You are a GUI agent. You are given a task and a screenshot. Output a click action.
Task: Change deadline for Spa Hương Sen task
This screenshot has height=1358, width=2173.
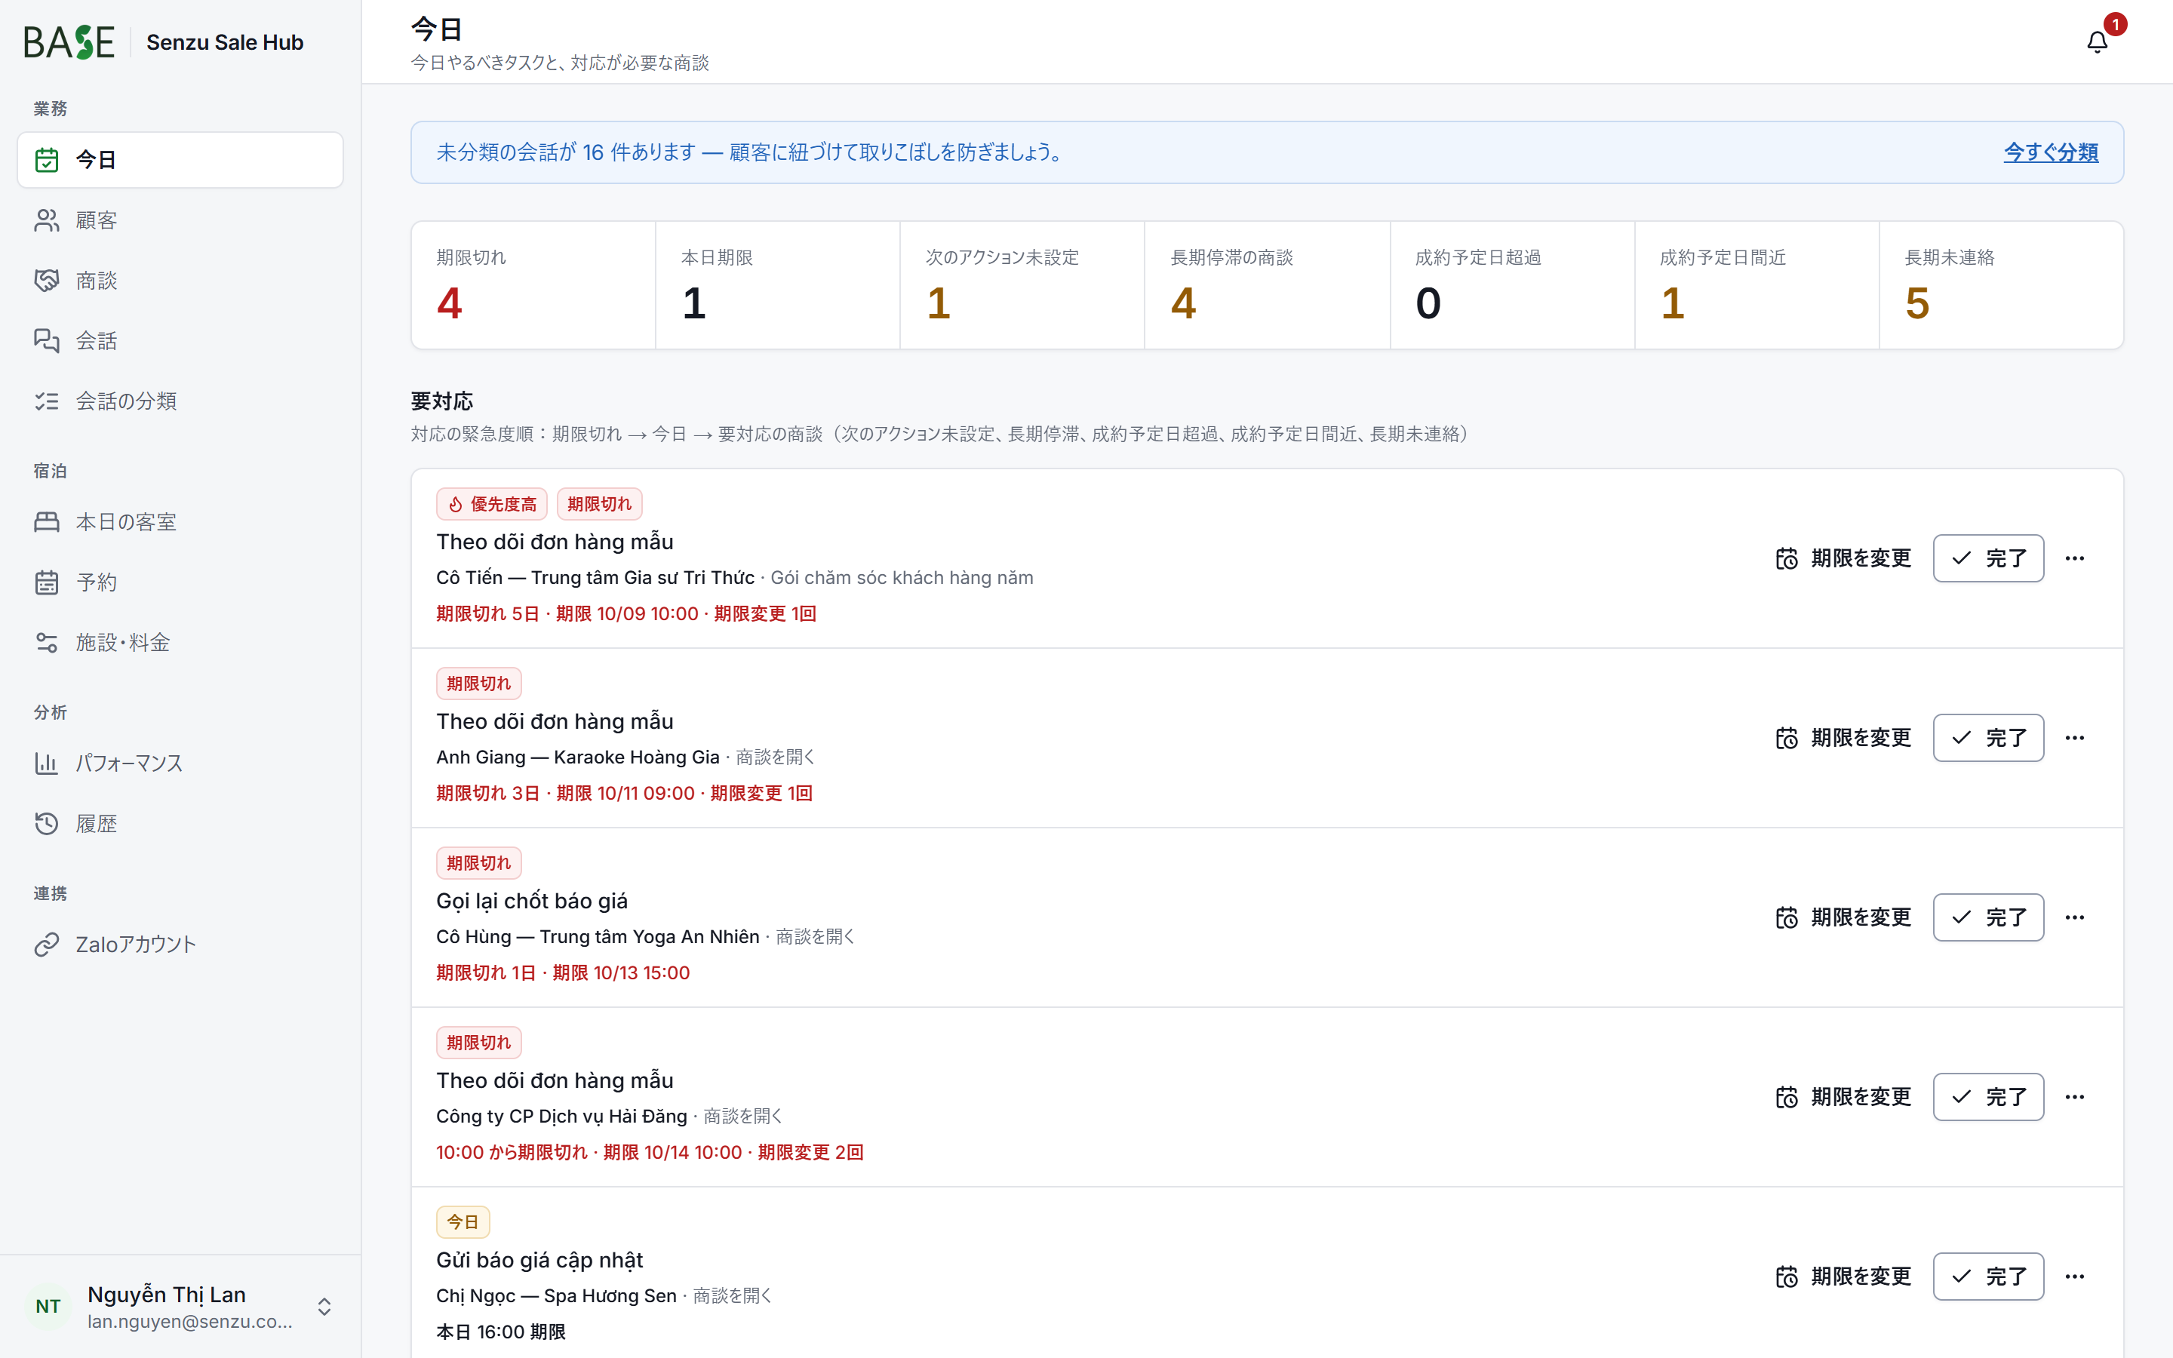[x=1843, y=1277]
